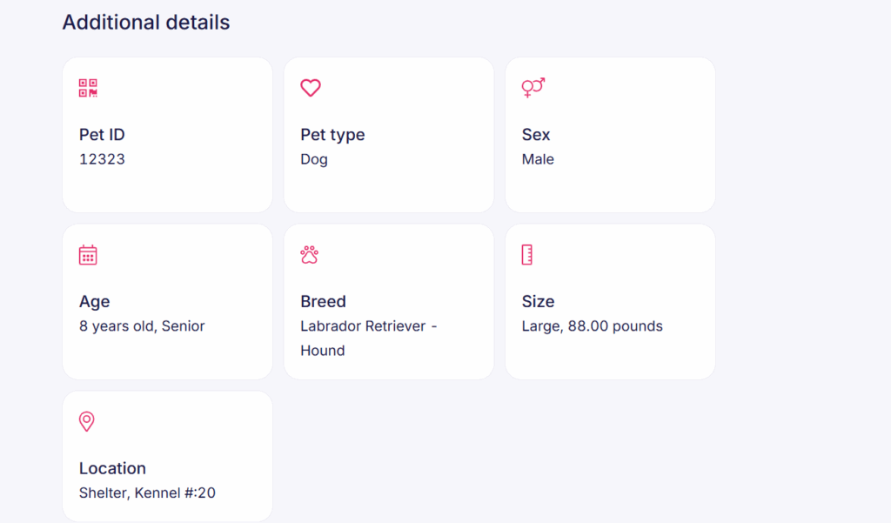Click the Additional details heading
The width and height of the screenshot is (891, 523).
point(146,22)
